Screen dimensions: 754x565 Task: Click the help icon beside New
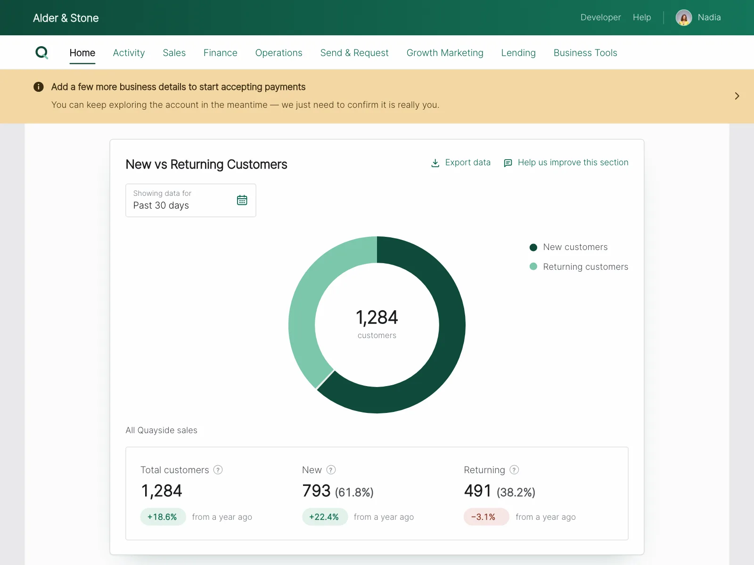(x=331, y=470)
